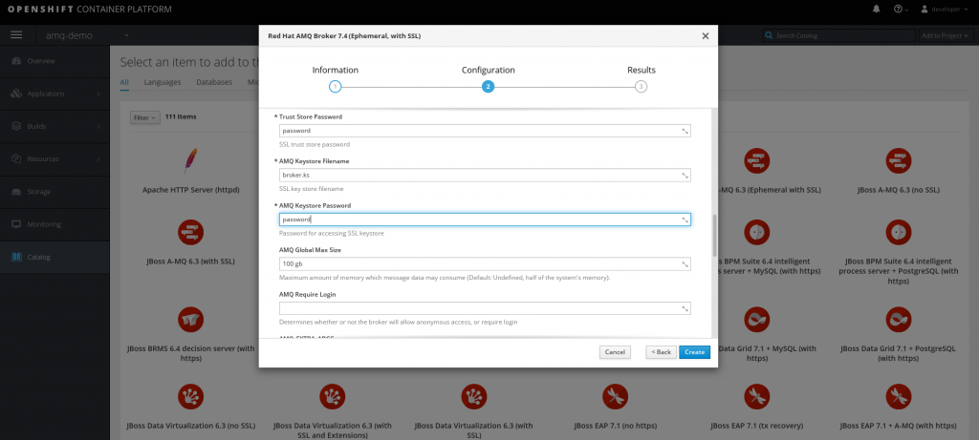Pick the JBoss EAP 7.1 (tx recovery) icon
This screenshot has width=979, height=440.
pyautogui.click(x=755, y=396)
